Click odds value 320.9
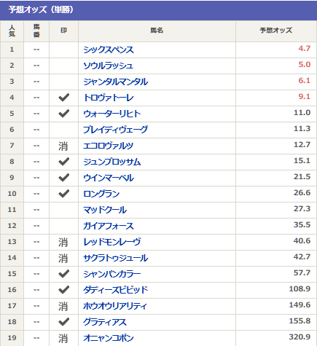This screenshot has height=346, width=317. tap(300, 337)
